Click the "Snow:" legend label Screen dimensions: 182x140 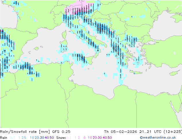click(61, 138)
